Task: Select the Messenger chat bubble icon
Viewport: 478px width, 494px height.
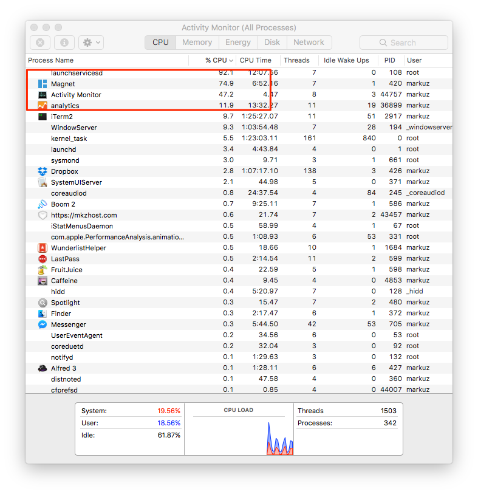Action: click(43, 324)
